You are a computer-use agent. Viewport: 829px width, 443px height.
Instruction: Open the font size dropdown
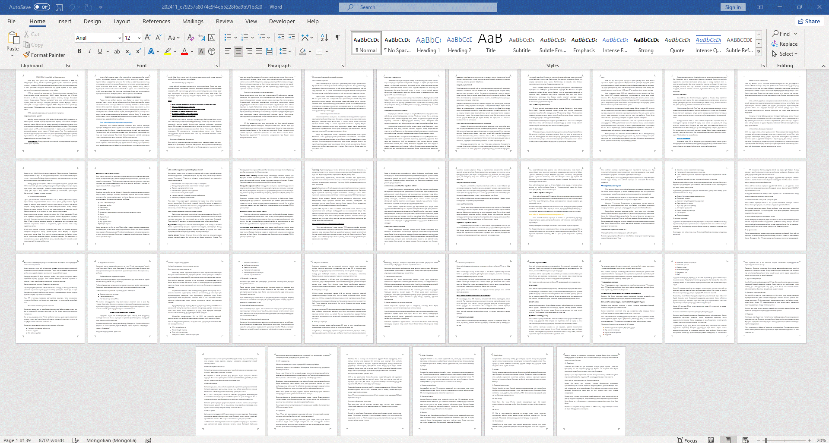139,38
